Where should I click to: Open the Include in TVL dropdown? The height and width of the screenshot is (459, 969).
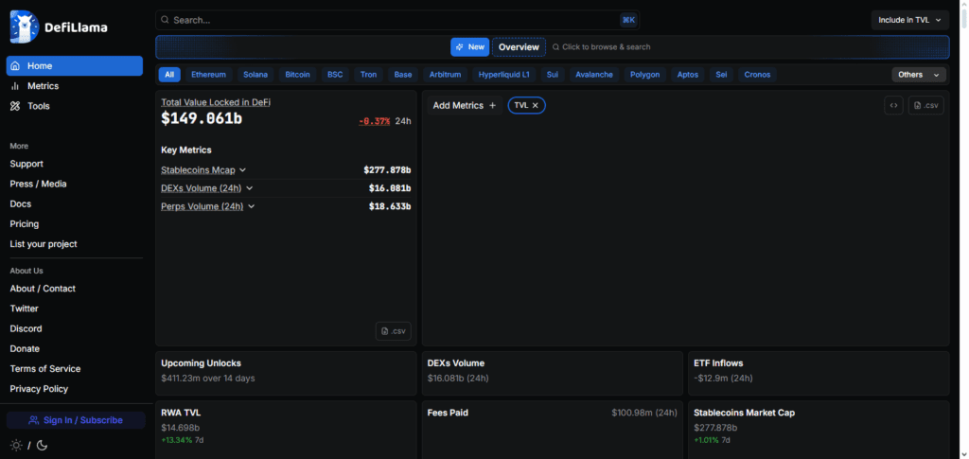909,20
